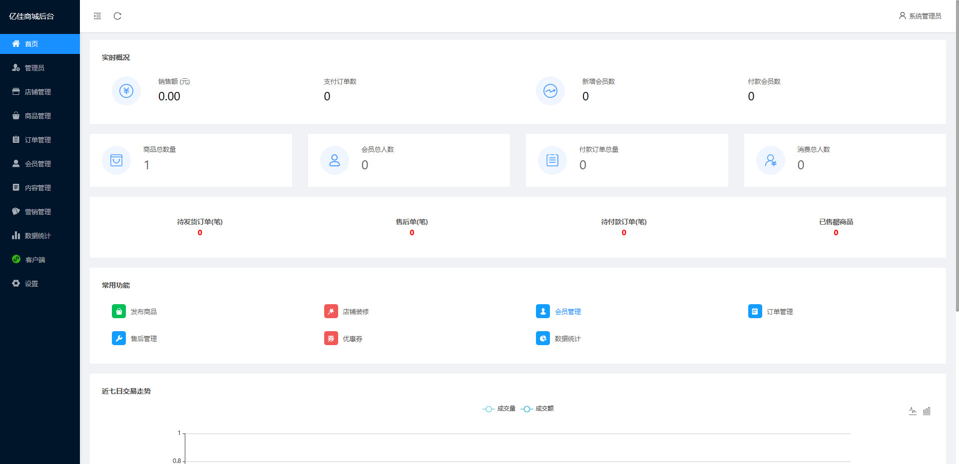Click the list icon for 付款订单总量
This screenshot has width=959, height=464.
[552, 160]
